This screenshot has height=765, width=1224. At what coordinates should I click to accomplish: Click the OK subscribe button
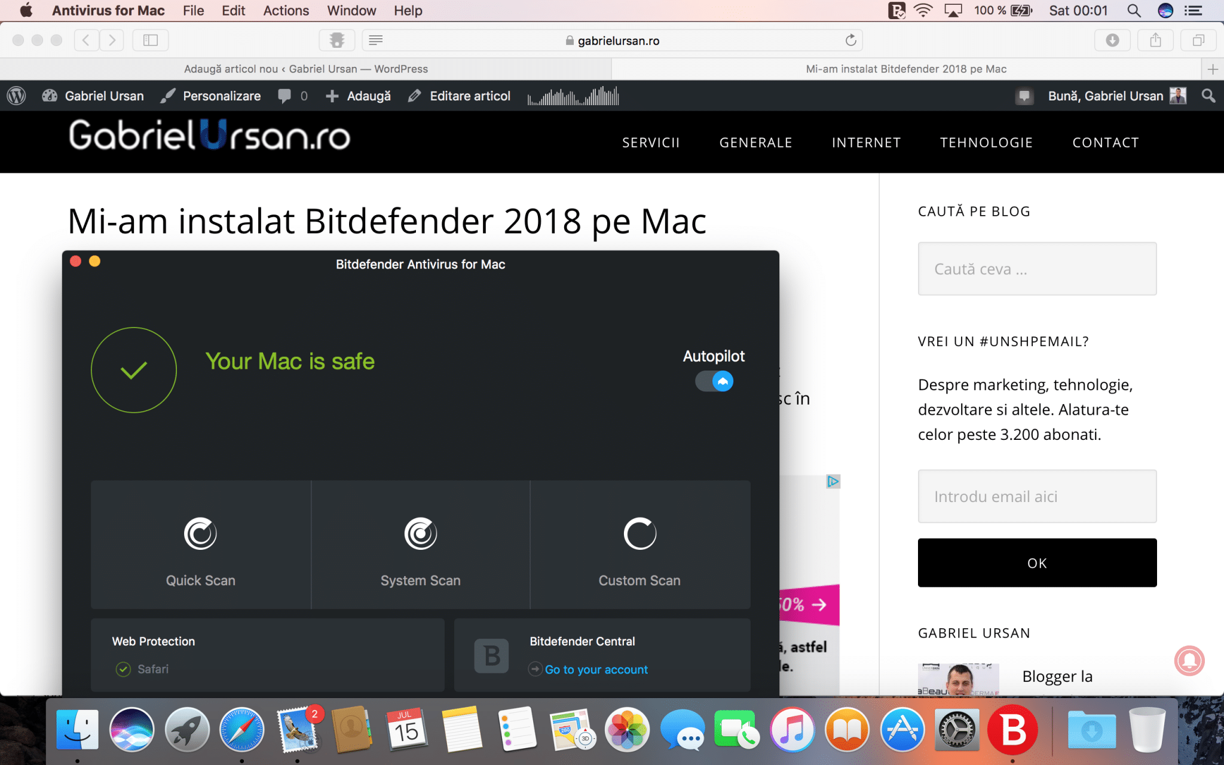click(x=1037, y=562)
